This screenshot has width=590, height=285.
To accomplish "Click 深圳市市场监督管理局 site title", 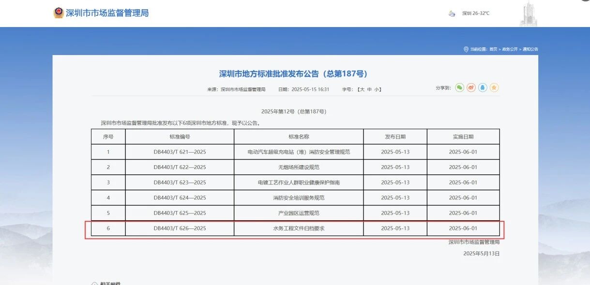I will tap(107, 13).
